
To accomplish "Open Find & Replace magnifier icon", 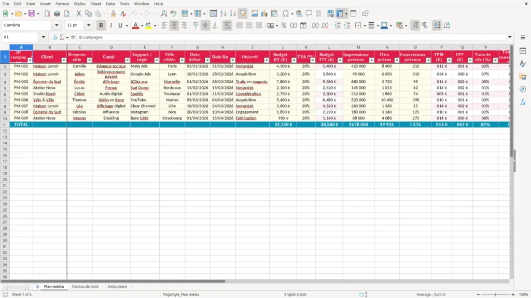I will point(163,13).
